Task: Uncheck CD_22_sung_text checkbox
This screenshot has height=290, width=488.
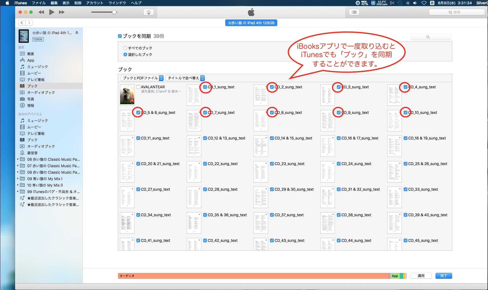Action: (x=205, y=164)
